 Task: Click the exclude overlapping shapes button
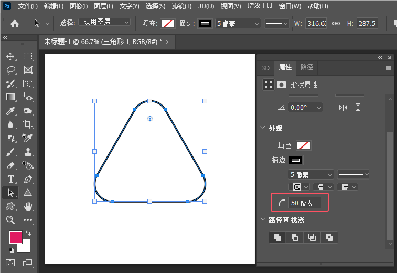point(329,237)
